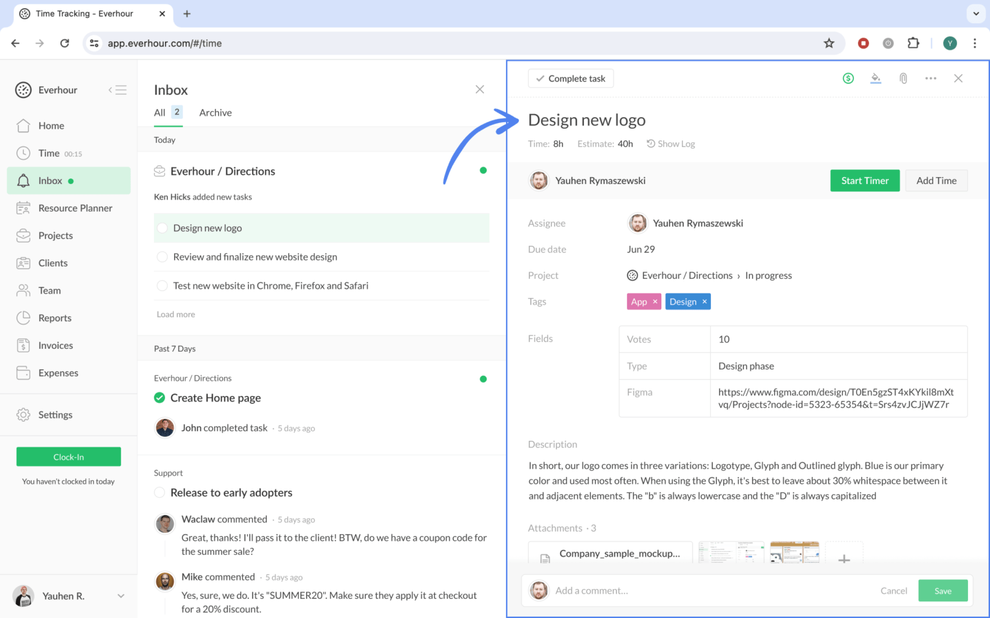Image resolution: width=990 pixels, height=618 pixels.
Task: Open the task color picker icon
Action: coord(876,78)
